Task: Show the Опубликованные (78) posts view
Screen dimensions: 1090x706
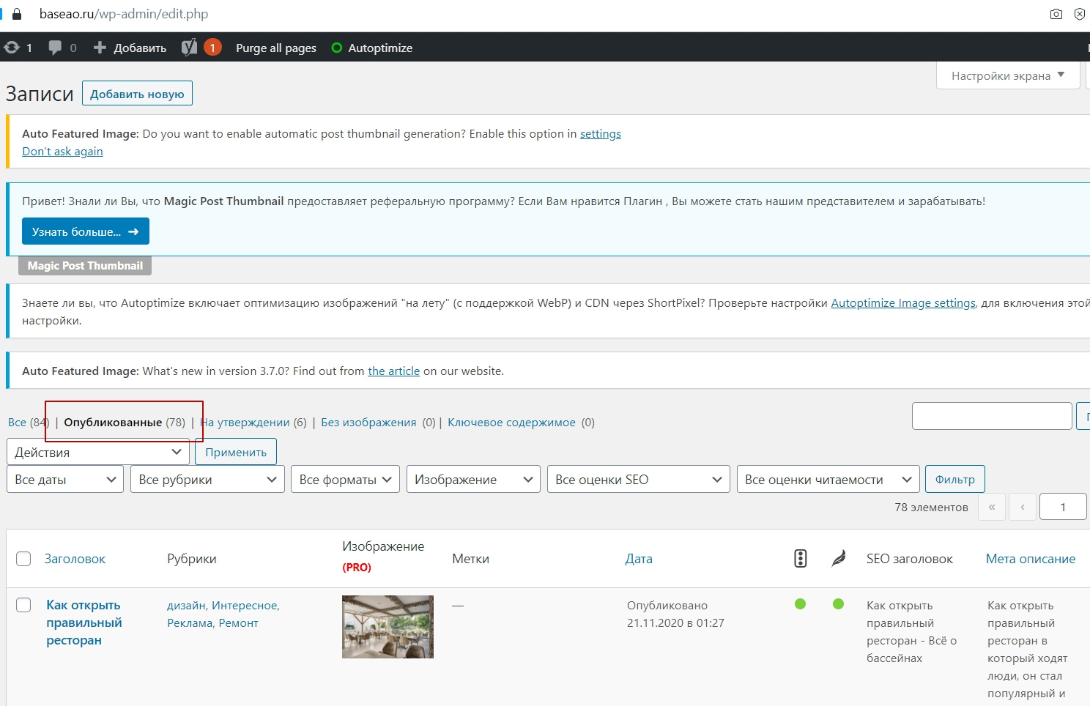Action: pyautogui.click(x=125, y=423)
